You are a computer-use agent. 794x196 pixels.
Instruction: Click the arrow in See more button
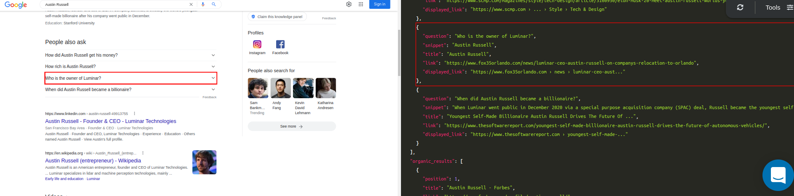pyautogui.click(x=301, y=126)
